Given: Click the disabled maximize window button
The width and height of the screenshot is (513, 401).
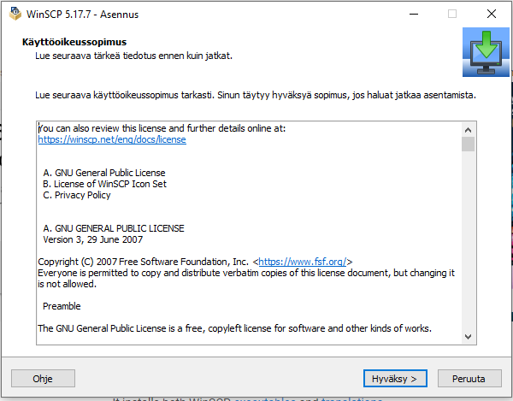Looking at the screenshot, I should click(452, 14).
